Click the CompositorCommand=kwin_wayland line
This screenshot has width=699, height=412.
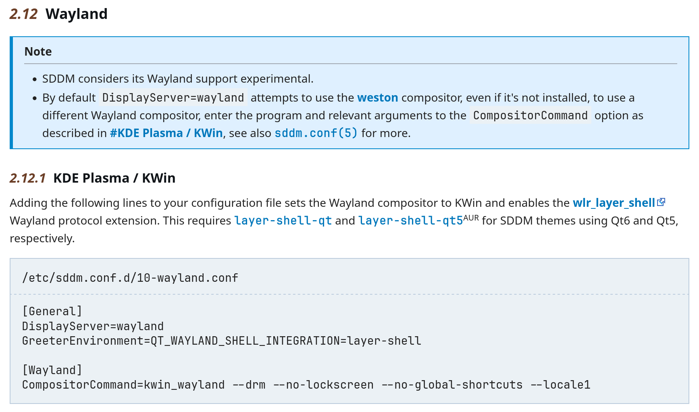click(306, 385)
